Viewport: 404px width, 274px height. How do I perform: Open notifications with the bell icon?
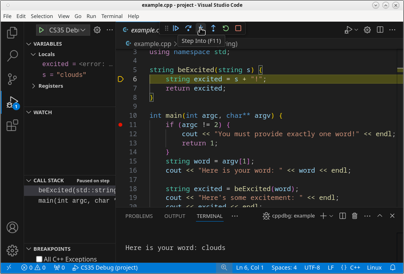pos(393,268)
